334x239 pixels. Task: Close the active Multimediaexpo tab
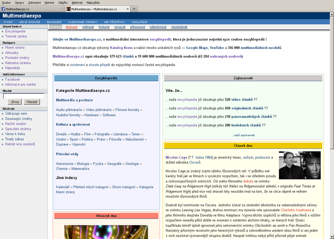pos(127,9)
